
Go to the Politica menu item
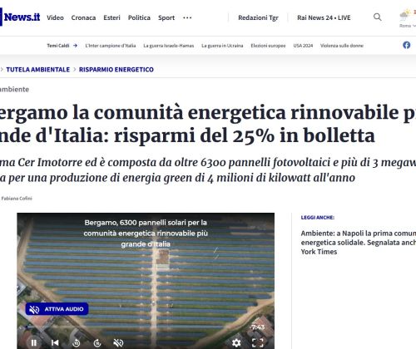coord(139,17)
